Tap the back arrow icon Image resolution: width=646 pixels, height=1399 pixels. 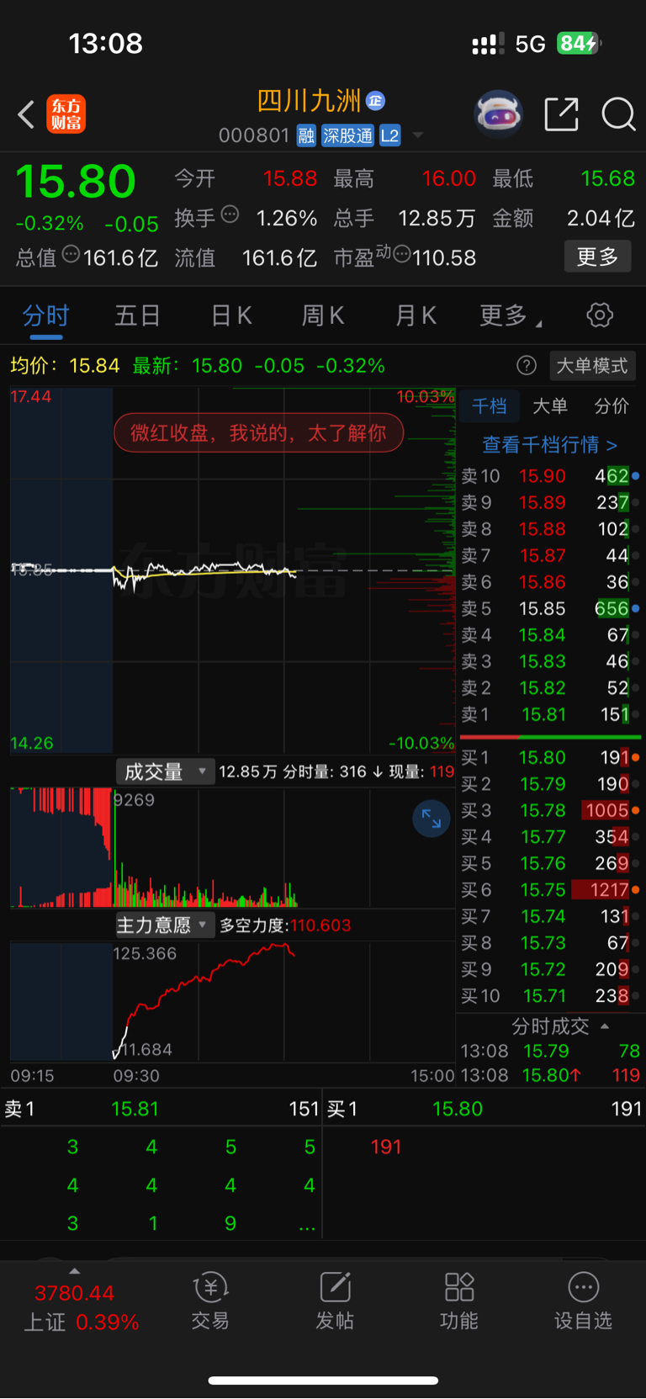[x=26, y=114]
